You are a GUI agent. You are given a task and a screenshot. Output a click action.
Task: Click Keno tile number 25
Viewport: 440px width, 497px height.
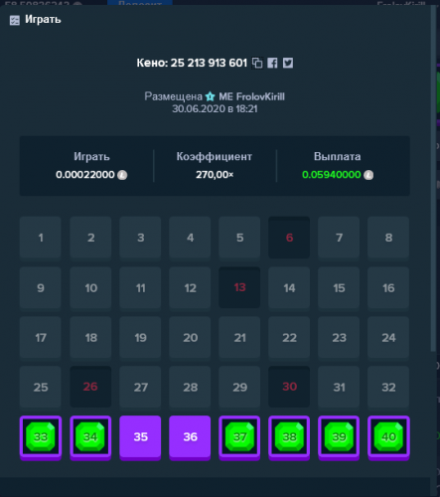tap(41, 387)
